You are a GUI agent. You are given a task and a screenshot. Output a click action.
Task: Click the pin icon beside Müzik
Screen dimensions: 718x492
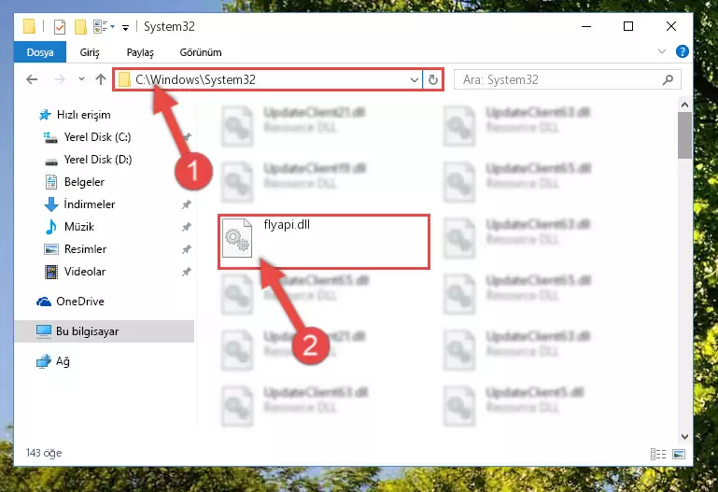tap(187, 227)
